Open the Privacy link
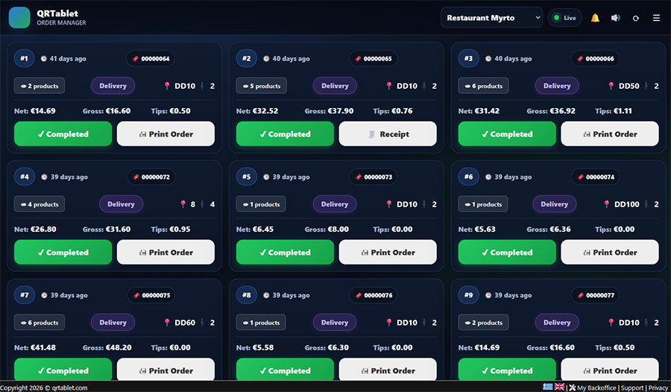 [x=658, y=388]
